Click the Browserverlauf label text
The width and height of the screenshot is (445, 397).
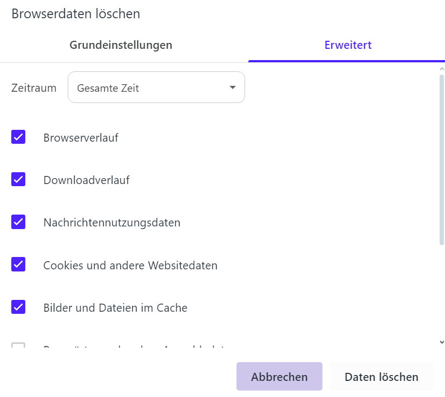pos(81,138)
